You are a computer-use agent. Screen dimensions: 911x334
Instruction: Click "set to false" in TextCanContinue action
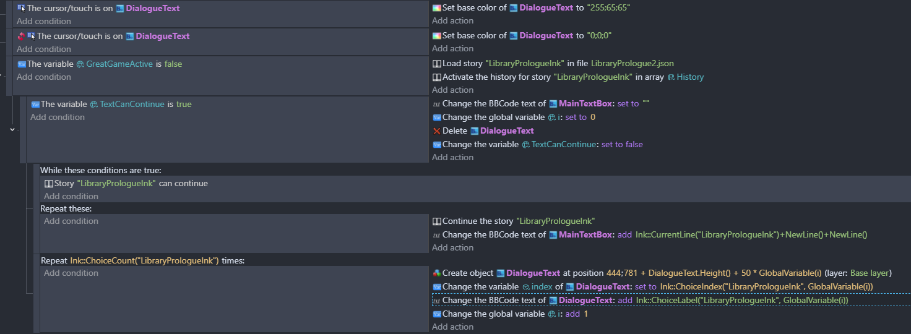pyautogui.click(x=622, y=145)
